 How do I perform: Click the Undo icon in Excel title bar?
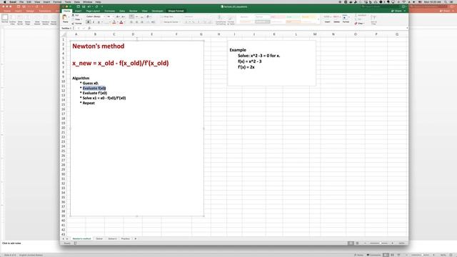click(89, 6)
